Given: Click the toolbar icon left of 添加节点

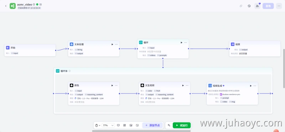Looking at the screenshot, I should tap(138, 125).
